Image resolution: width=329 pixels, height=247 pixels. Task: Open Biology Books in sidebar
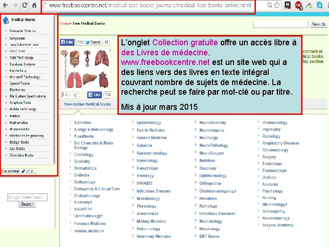19,142
